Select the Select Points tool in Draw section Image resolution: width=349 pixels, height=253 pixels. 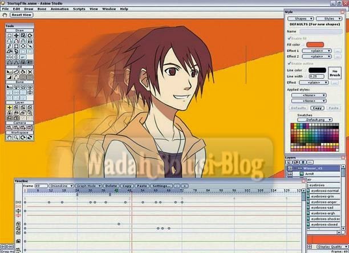pyautogui.click(x=10, y=35)
